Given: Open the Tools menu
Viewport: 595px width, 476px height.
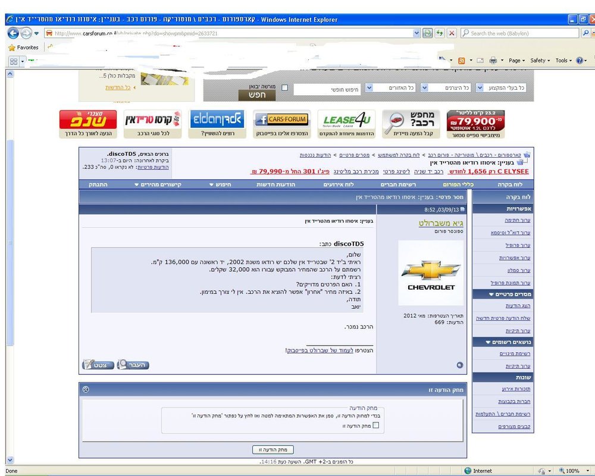Looking at the screenshot, I should click(x=563, y=60).
